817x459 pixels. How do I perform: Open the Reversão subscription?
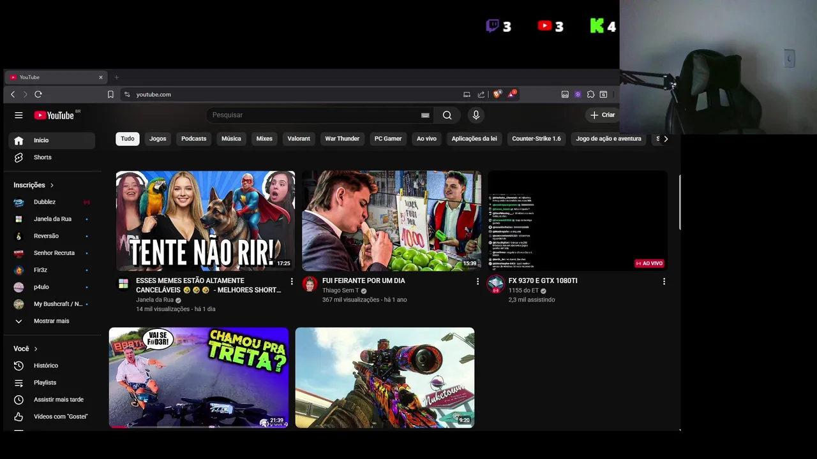pyautogui.click(x=52, y=236)
